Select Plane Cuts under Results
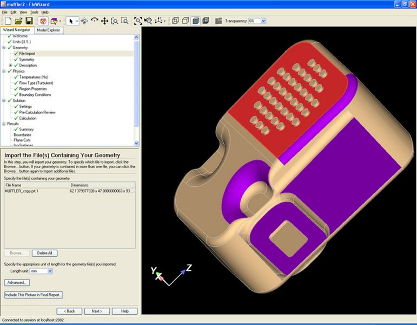 [22, 140]
